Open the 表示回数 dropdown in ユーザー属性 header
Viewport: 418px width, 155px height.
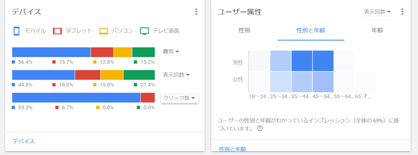pos(378,12)
